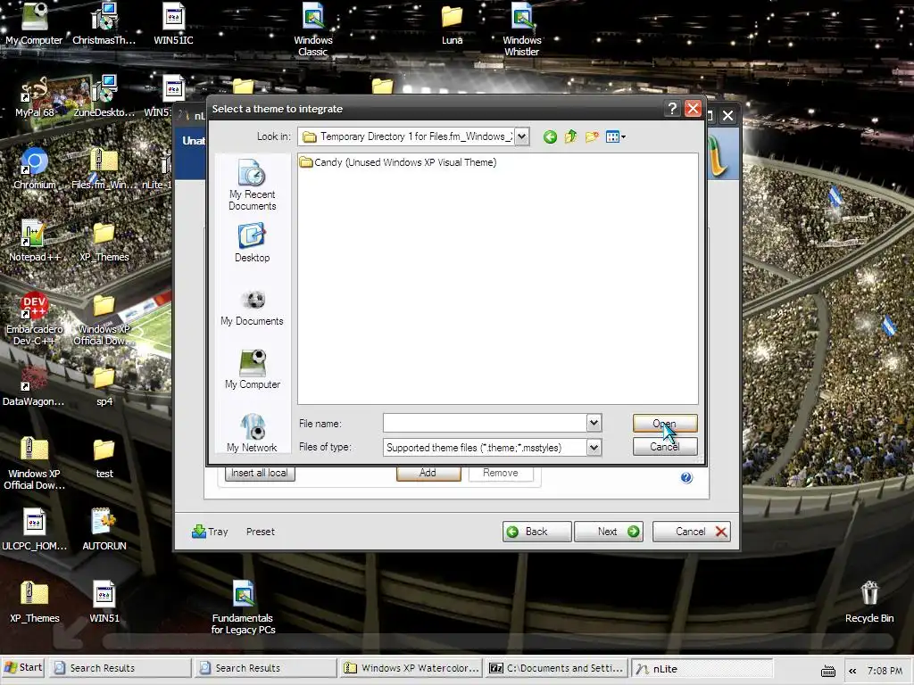The image size is (914, 685).
Task: Click the dialog's question mark help button
Action: (672, 108)
